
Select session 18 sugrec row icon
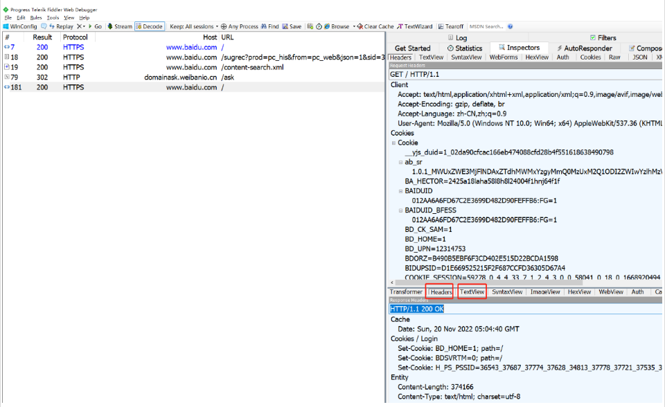click(x=7, y=57)
